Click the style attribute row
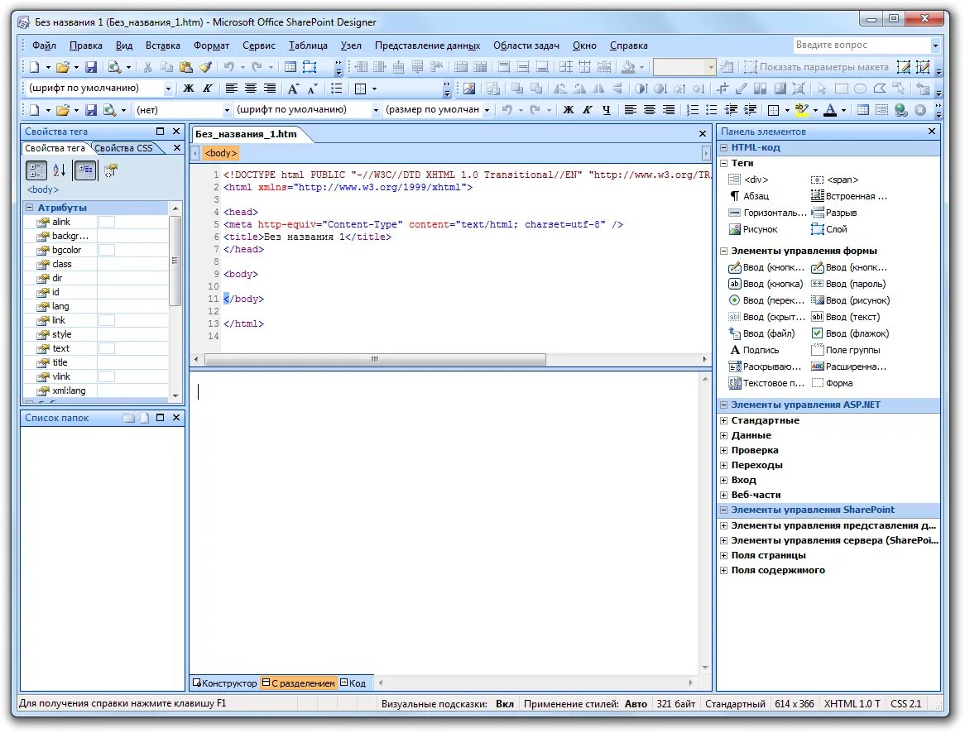This screenshot has width=965, height=733. point(95,335)
